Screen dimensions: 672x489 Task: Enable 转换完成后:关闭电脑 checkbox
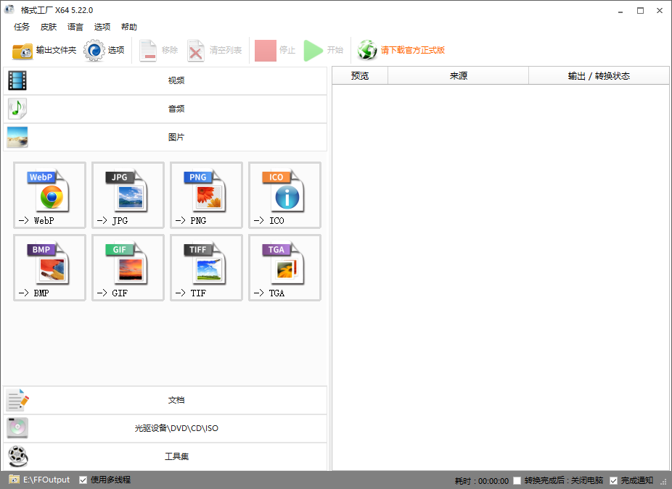517,481
